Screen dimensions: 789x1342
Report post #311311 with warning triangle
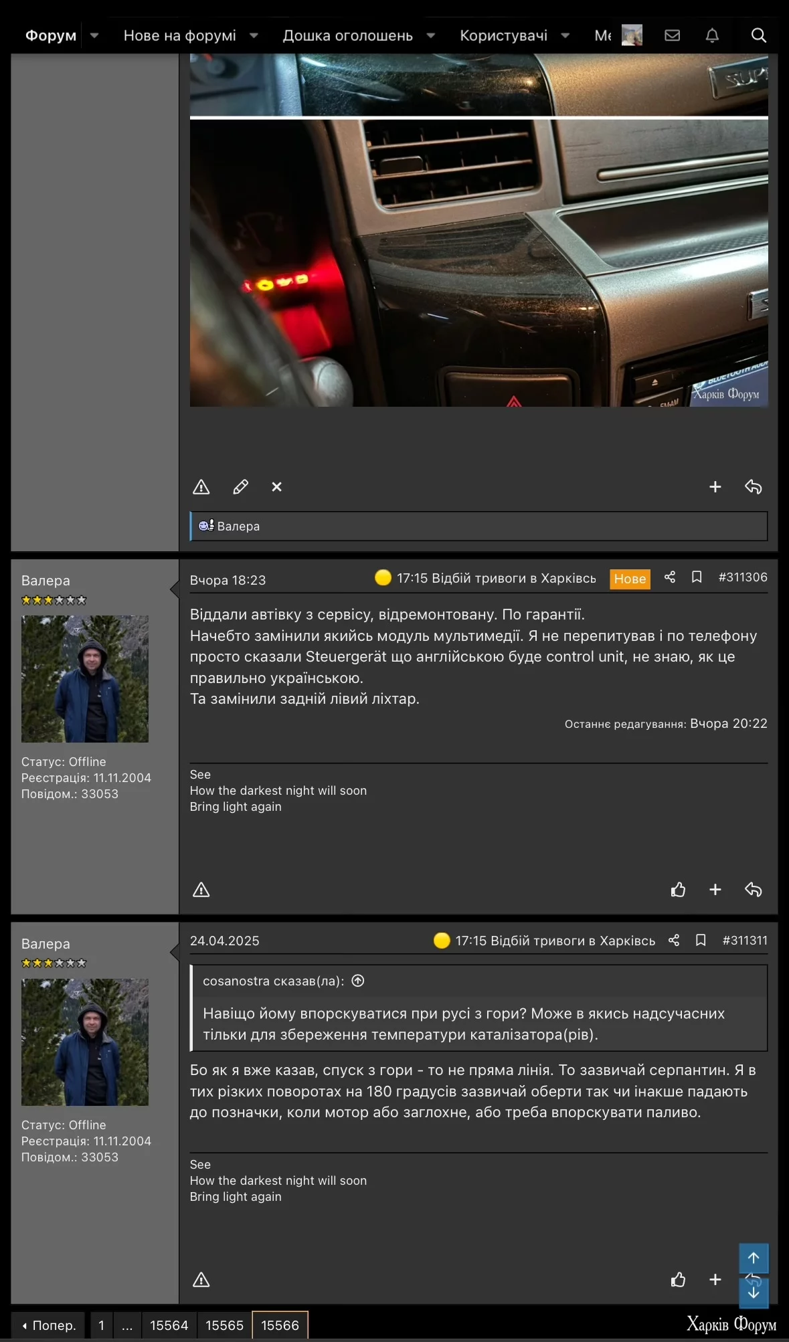(201, 1280)
